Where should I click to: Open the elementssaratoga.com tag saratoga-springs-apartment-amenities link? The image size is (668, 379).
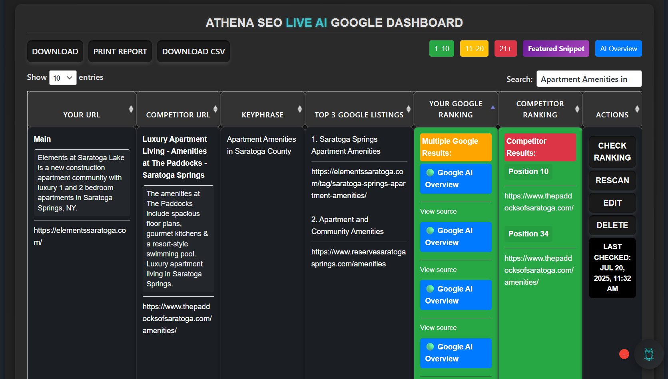(x=359, y=184)
